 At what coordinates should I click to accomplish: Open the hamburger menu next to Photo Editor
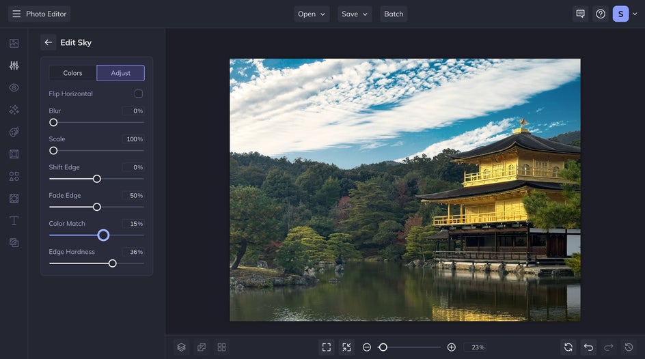[16, 14]
